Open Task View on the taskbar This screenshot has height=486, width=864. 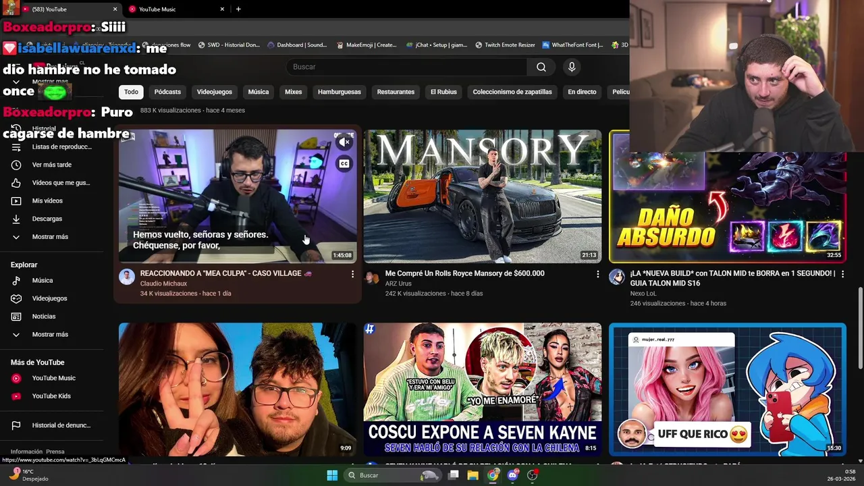(454, 475)
